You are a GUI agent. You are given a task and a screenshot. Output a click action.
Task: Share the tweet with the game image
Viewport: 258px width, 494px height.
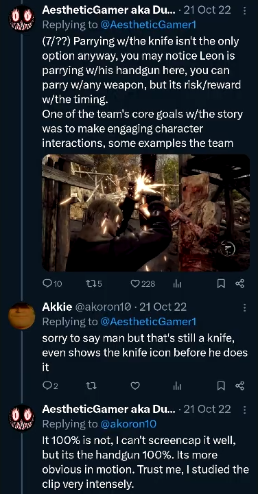click(239, 284)
